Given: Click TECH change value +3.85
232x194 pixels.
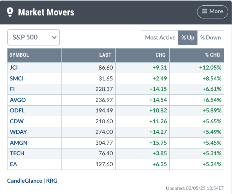Looking at the screenshot, I should click(160, 153).
